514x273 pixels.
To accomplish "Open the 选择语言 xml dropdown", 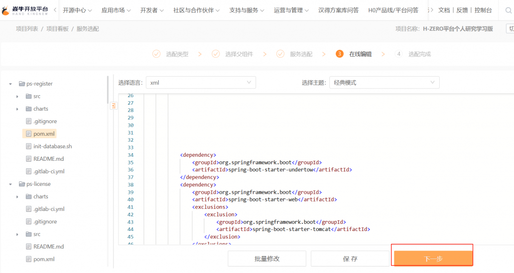I will [201, 83].
